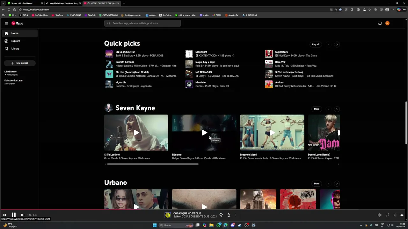This screenshot has width=408, height=229.
Task: Open Bésame card three-dot options menu
Action: 233,119
